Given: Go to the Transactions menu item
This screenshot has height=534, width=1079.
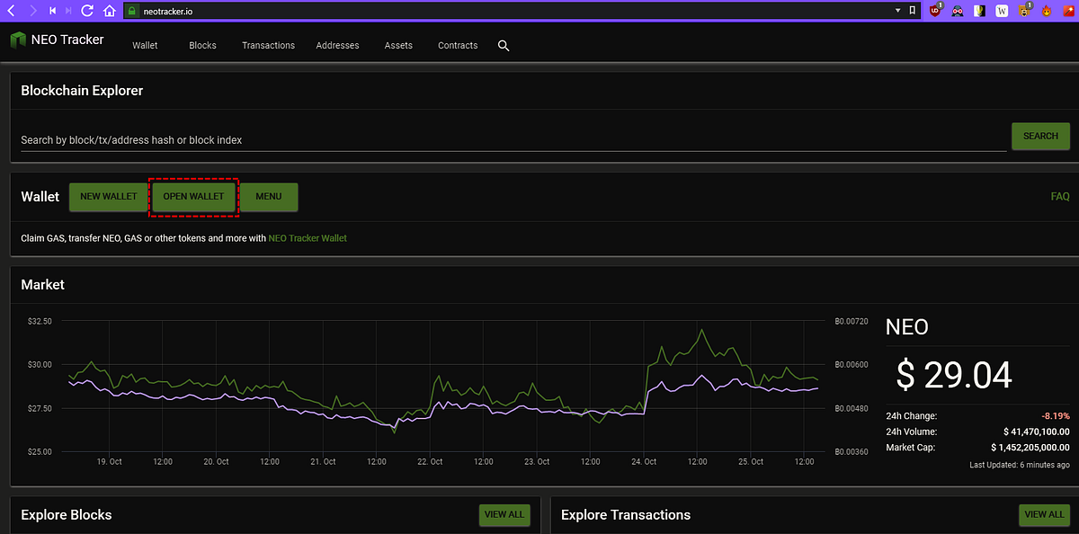Looking at the screenshot, I should 268,45.
